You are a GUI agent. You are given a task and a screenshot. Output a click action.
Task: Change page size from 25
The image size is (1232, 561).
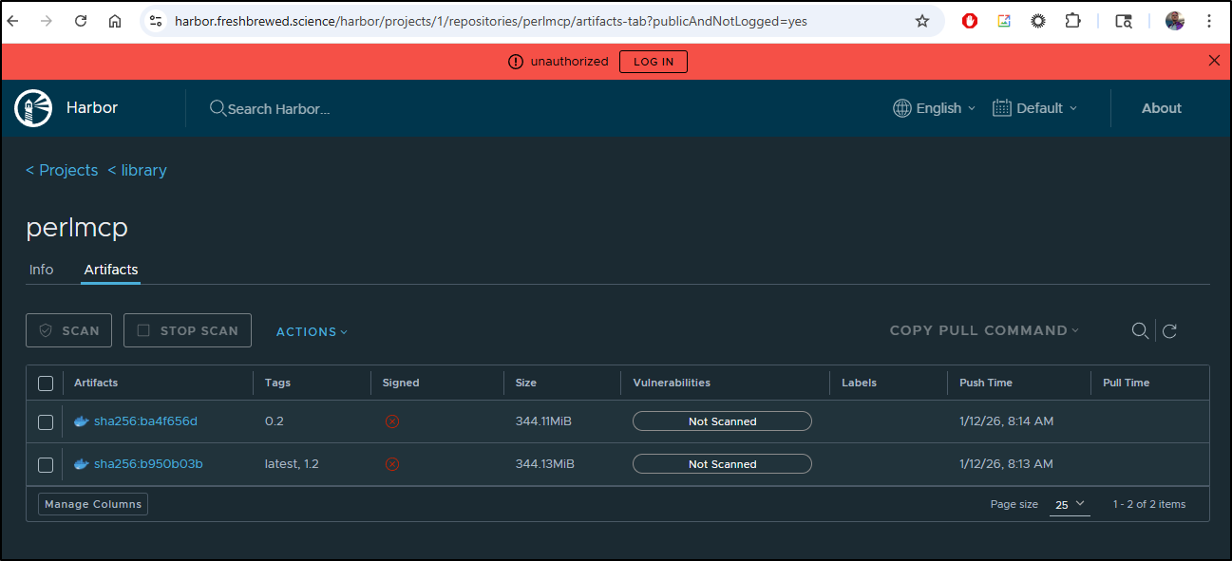point(1070,505)
